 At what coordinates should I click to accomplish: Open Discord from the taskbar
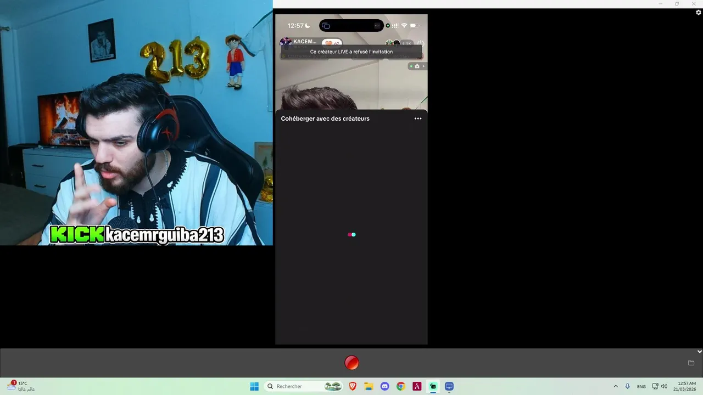point(385,386)
